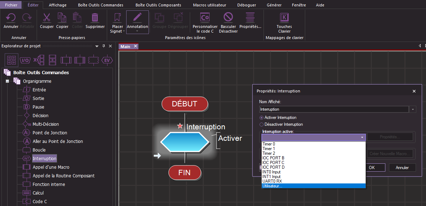This screenshot has height=206, width=426.
Task: Click Basculer Désactiver icon
Action: point(228,18)
